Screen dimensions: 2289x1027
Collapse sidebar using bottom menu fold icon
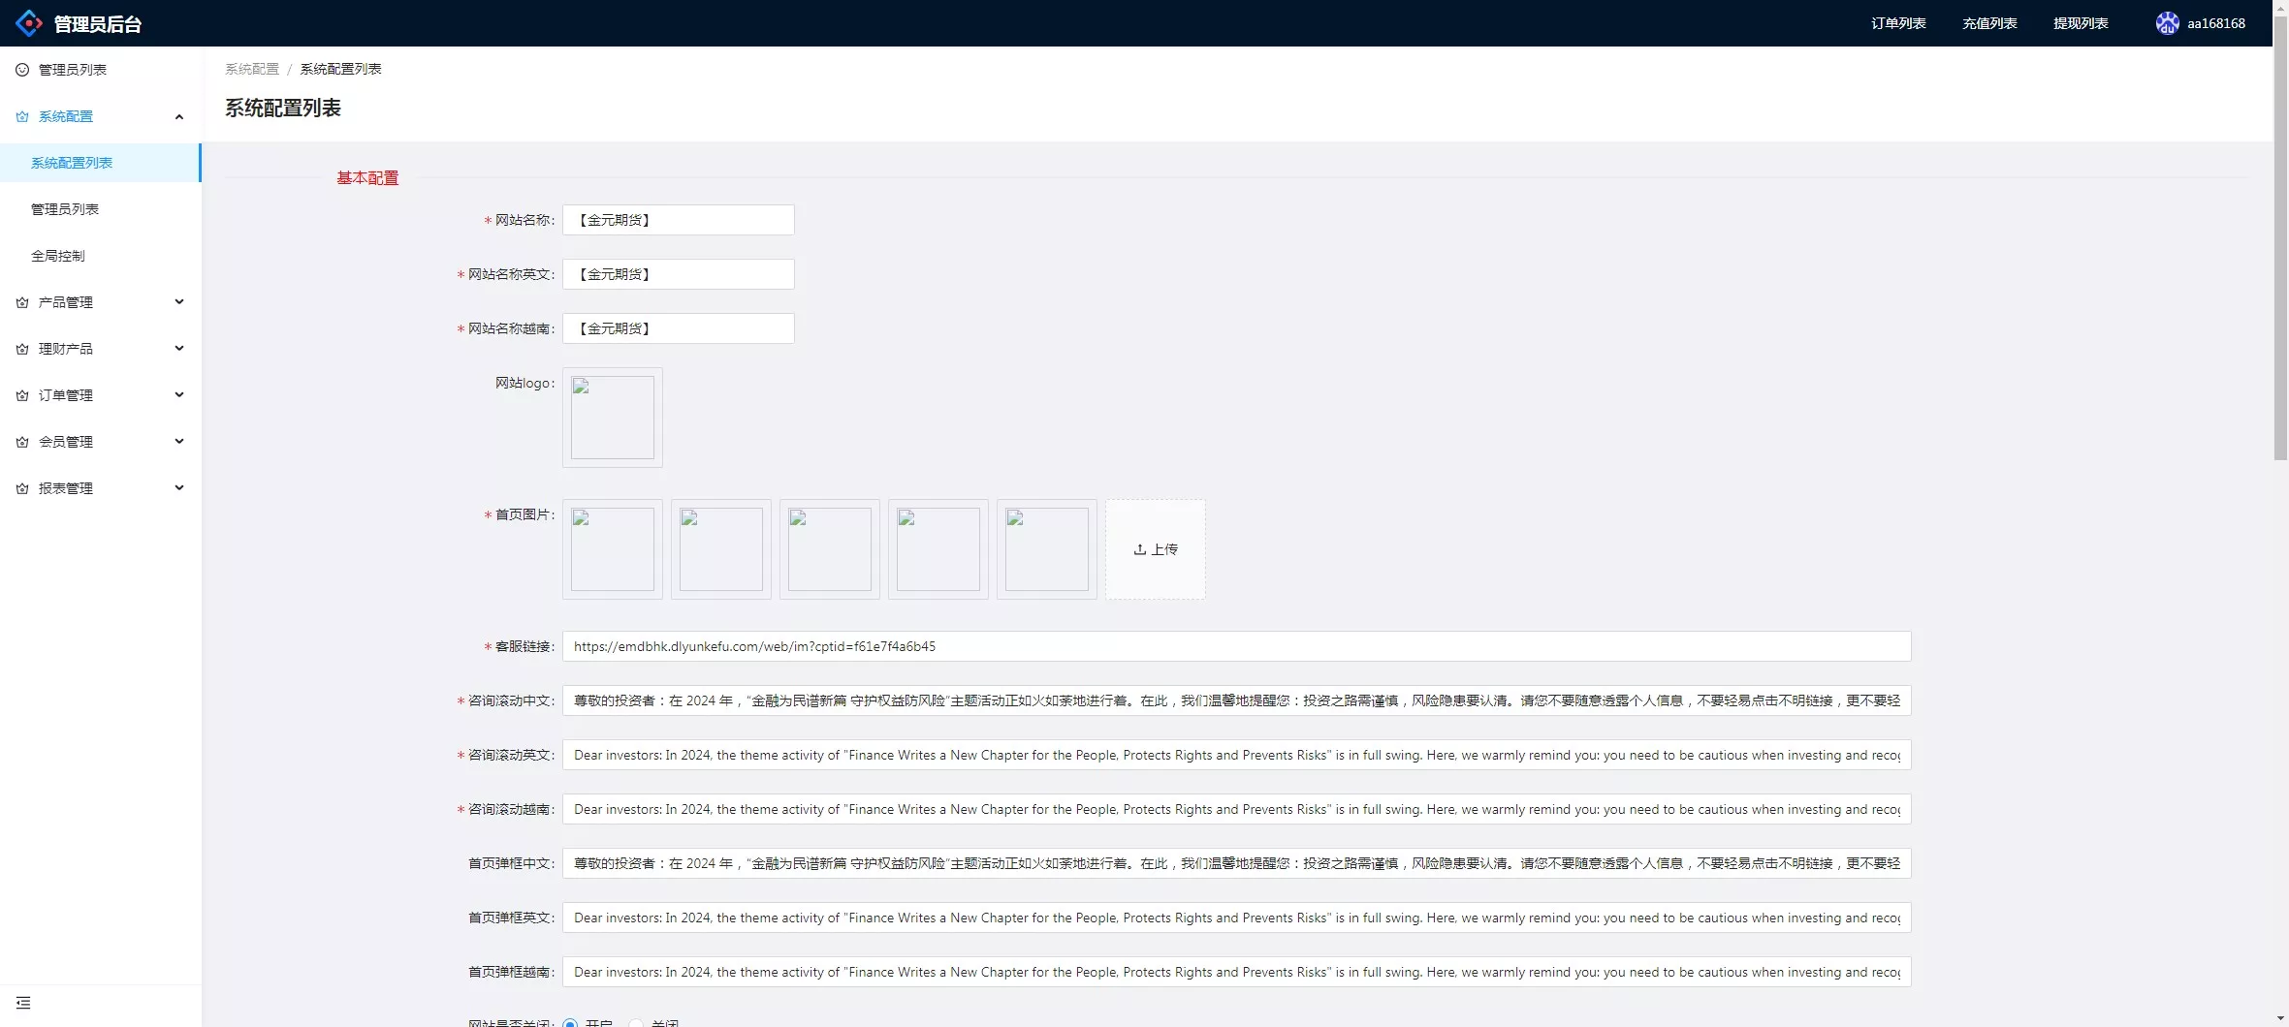pyautogui.click(x=23, y=1003)
